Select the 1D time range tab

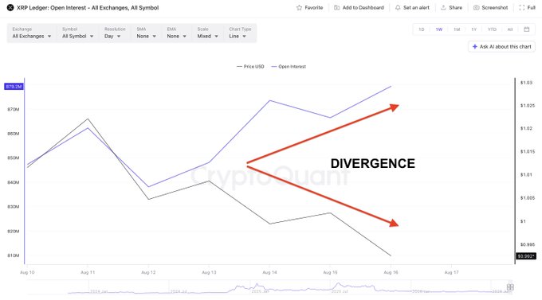point(422,29)
